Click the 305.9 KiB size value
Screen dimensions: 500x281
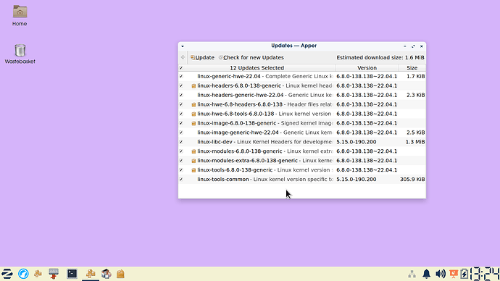click(x=412, y=180)
